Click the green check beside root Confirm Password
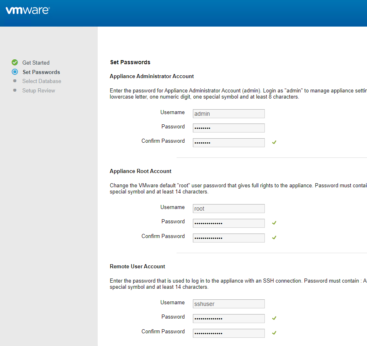The image size is (367, 346). (274, 238)
